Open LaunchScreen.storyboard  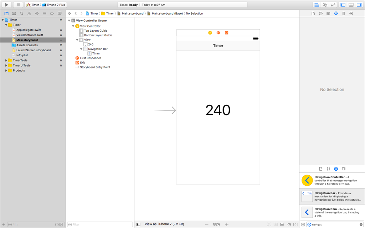pos(33,50)
